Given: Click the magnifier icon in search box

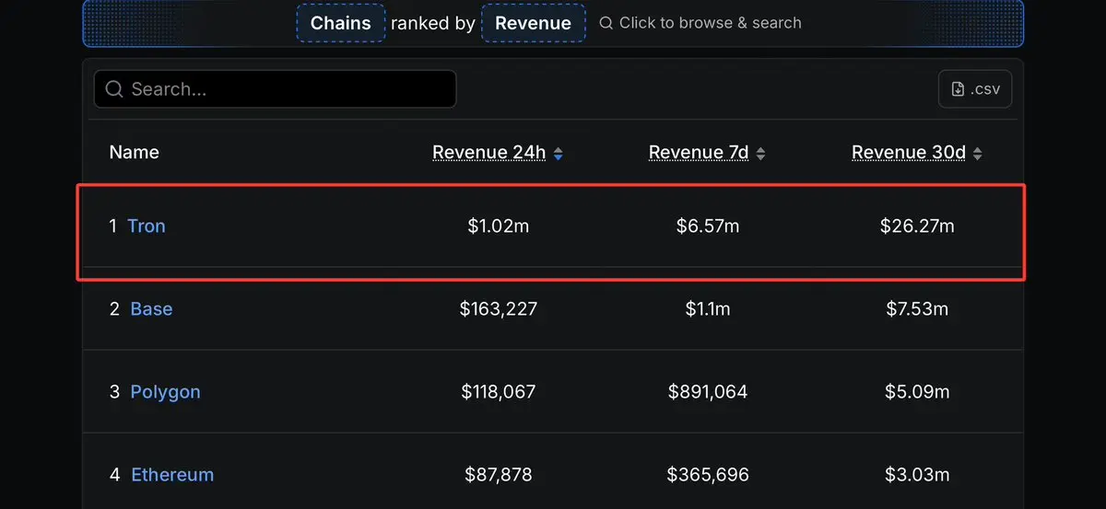Looking at the screenshot, I should tap(114, 89).
